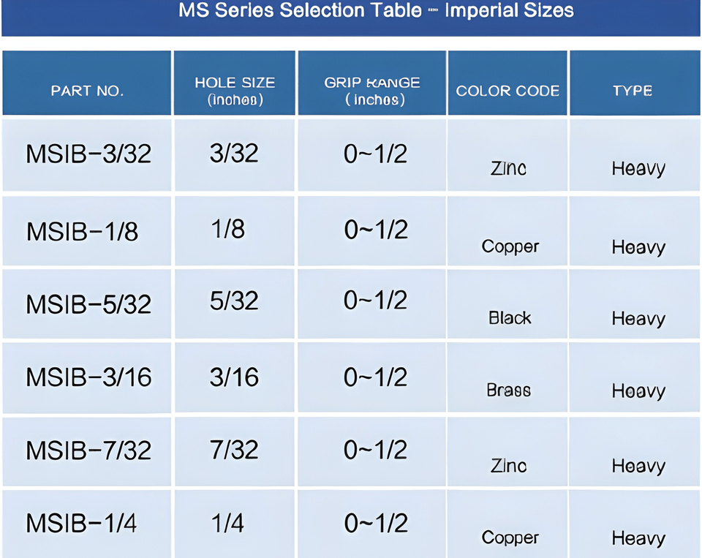Click the HOLE SIZE column header
The image size is (702, 558).
[x=235, y=91]
